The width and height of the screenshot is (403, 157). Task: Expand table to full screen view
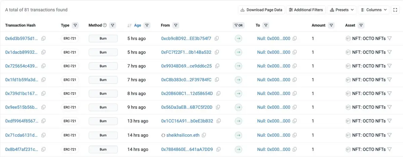(x=395, y=10)
